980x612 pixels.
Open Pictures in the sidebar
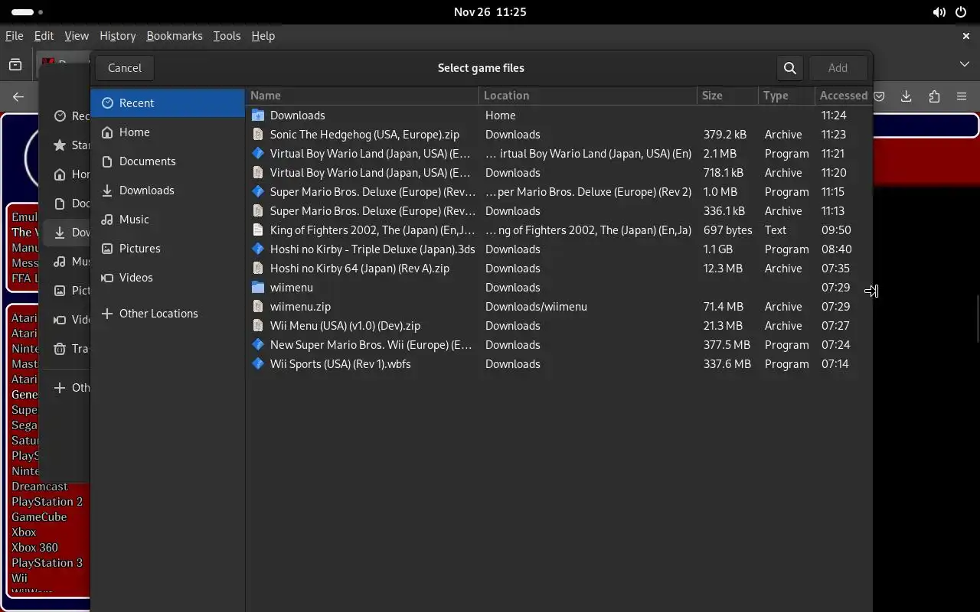[168, 248]
